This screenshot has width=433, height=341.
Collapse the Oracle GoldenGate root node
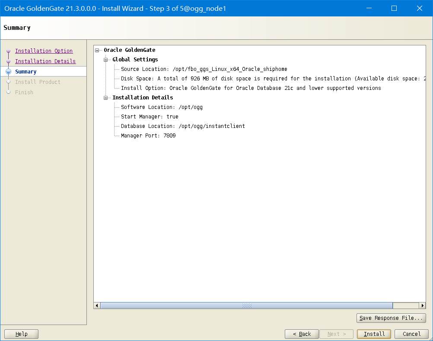tap(97, 50)
